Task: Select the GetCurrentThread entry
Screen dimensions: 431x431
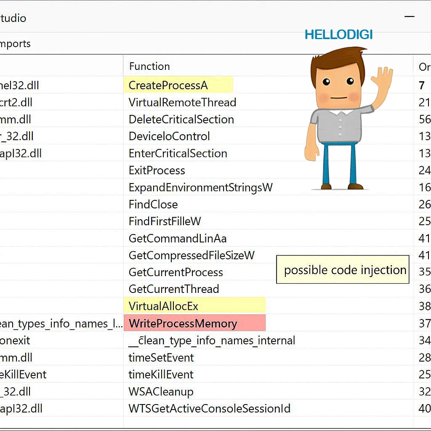Action: tap(173, 289)
